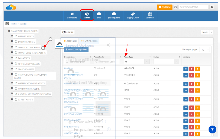
Task: Open orange gear for AIRPORT ASSETS row
Action: 197,84
